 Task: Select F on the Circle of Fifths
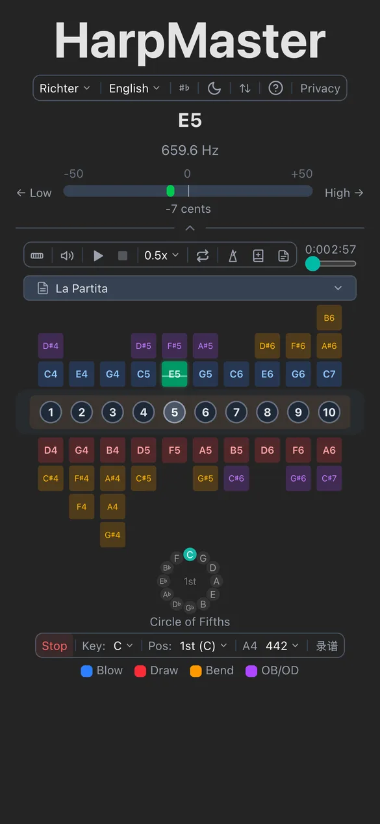[176, 558]
